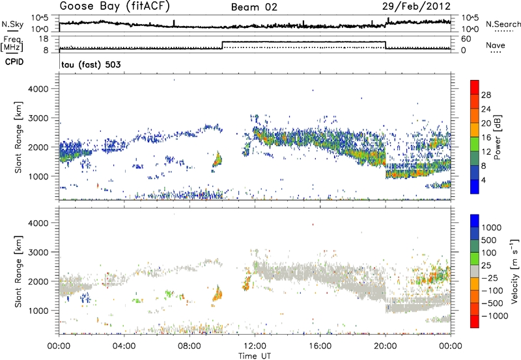Click the date 29/Feb/2012
This screenshot has height=360, width=521.
(x=416, y=6)
